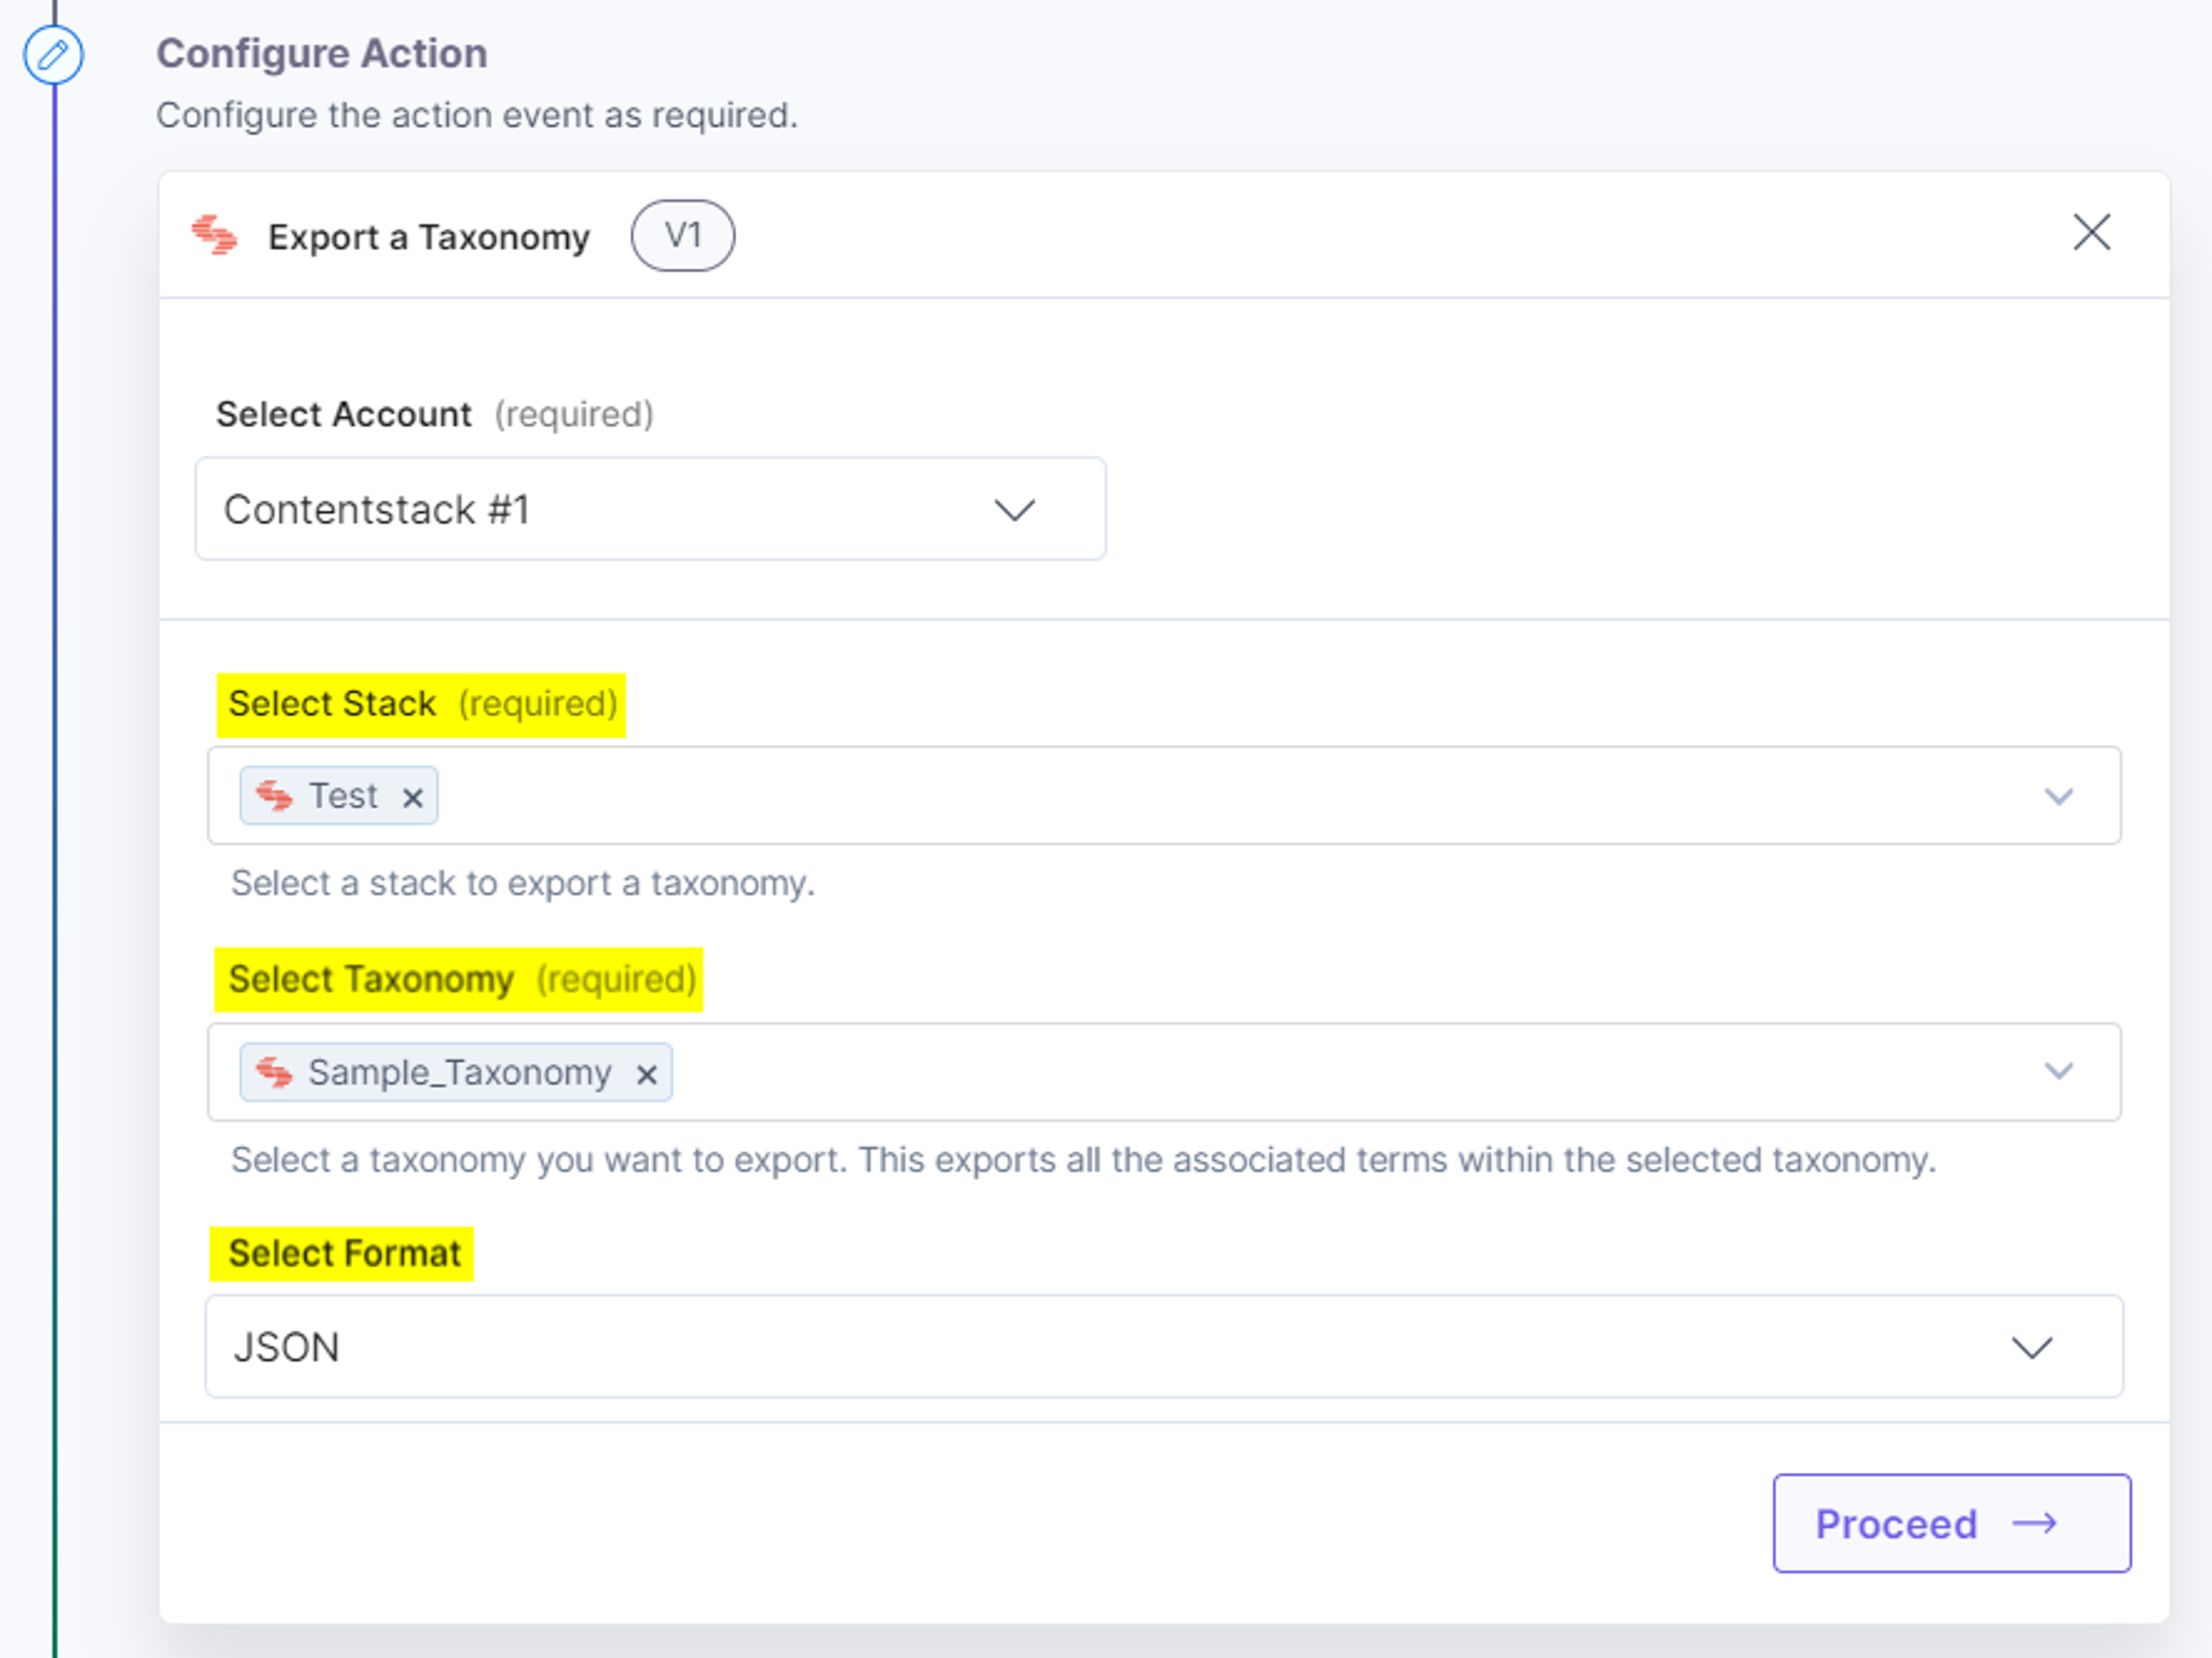Image resolution: width=2212 pixels, height=1658 pixels.
Task: Click the Test stack tag
Action: point(339,796)
